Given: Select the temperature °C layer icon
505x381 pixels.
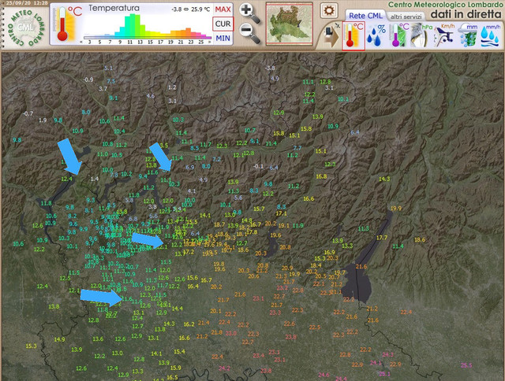Looking at the screenshot, I should [353, 35].
